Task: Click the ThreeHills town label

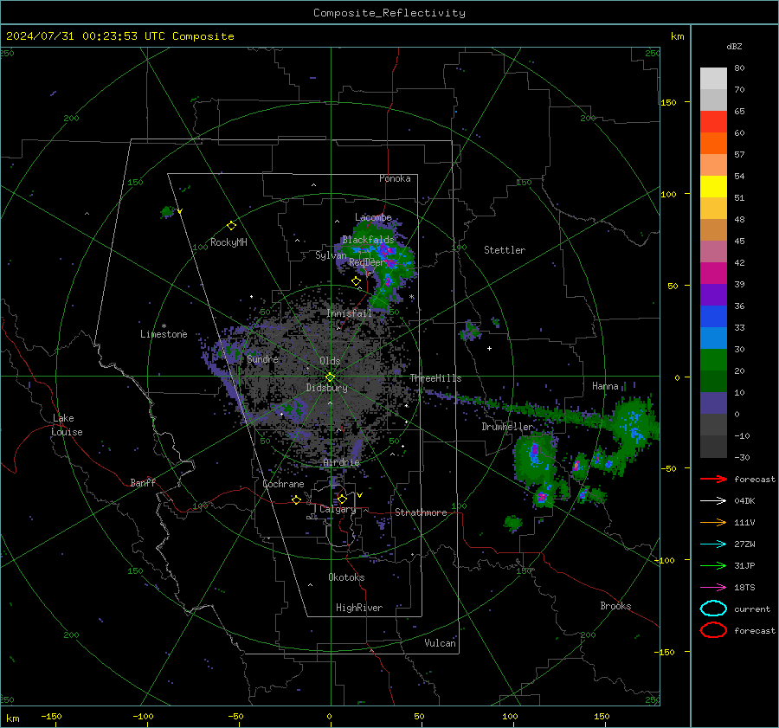Action: [x=435, y=378]
